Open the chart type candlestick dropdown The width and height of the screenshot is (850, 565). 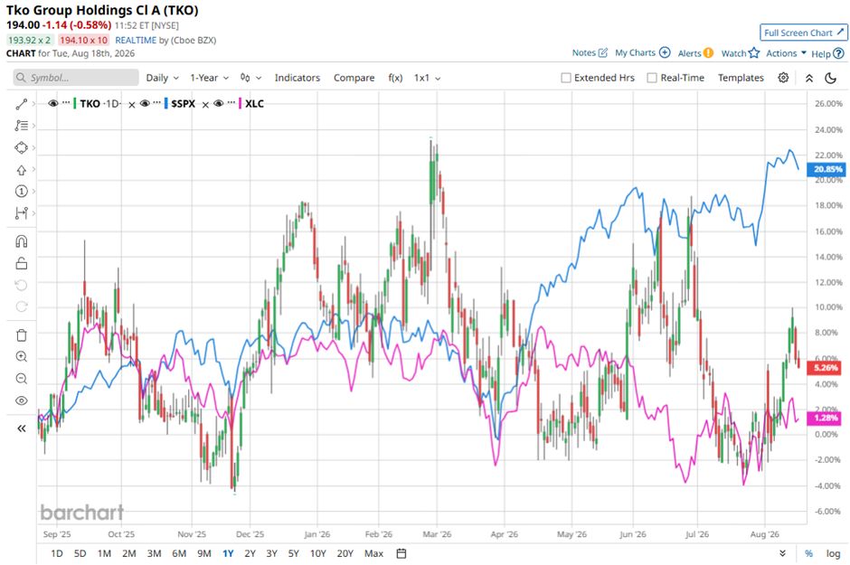251,78
